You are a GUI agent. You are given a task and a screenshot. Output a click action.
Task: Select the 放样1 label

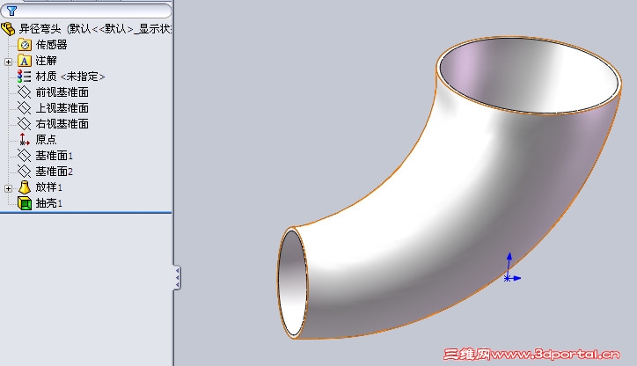point(48,187)
